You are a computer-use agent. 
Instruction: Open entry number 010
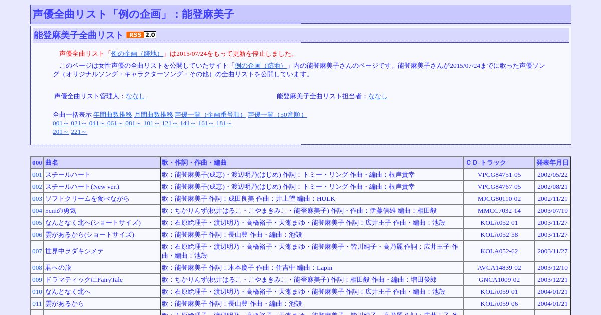[37, 292]
